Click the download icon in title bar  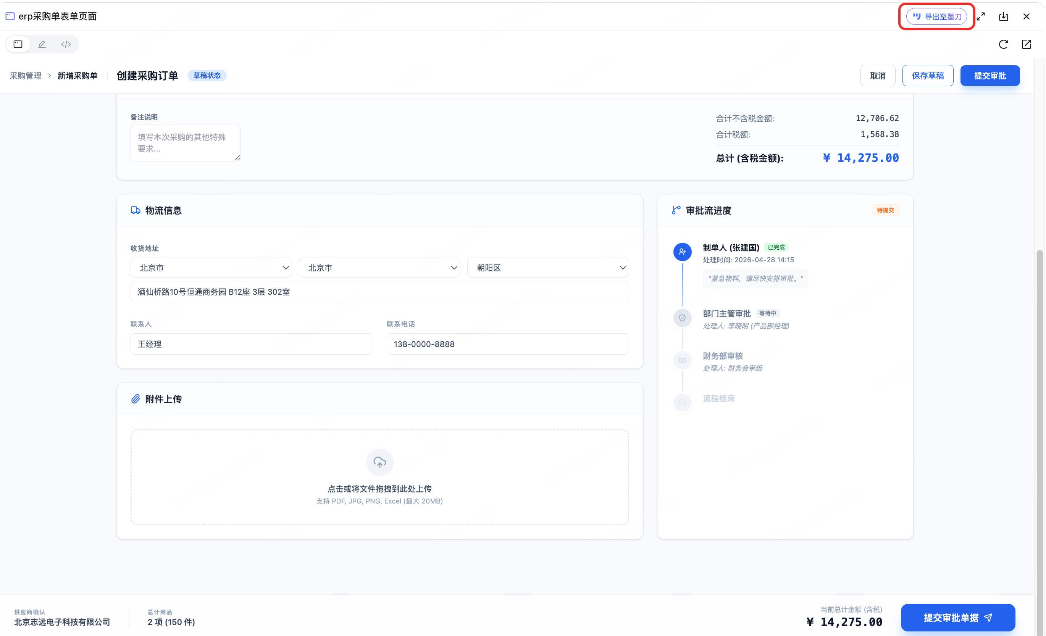click(x=1003, y=16)
